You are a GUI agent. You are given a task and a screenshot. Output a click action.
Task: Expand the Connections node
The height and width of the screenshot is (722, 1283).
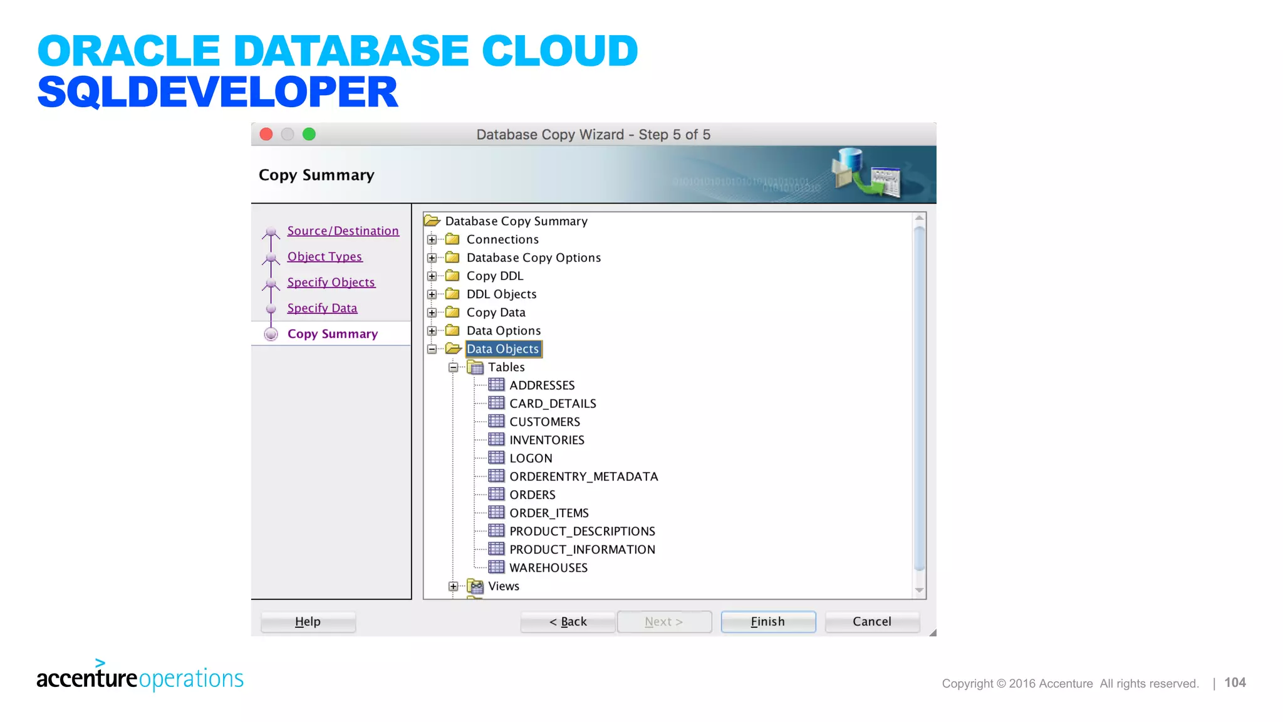click(432, 239)
